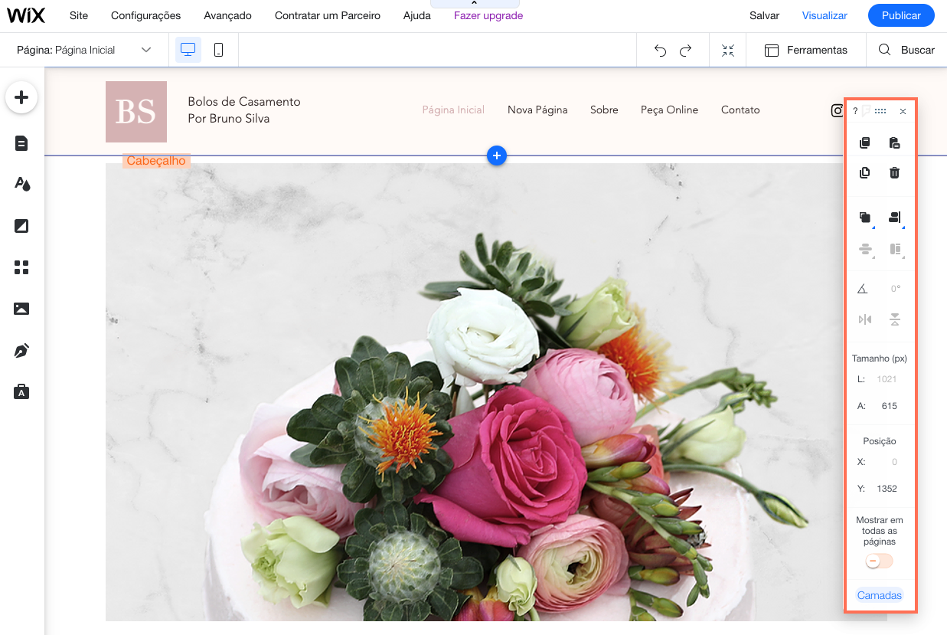947x635 pixels.
Task: Click the Undo arrow in top bar
Action: pyautogui.click(x=660, y=51)
